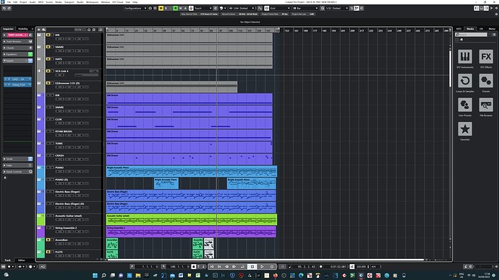Expand Equalizers inspector section
The height and width of the screenshot is (280, 499).
(17, 54)
